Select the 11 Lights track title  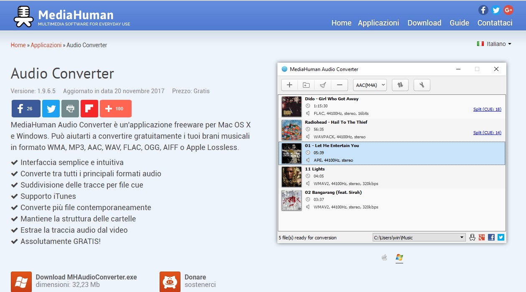coord(315,169)
